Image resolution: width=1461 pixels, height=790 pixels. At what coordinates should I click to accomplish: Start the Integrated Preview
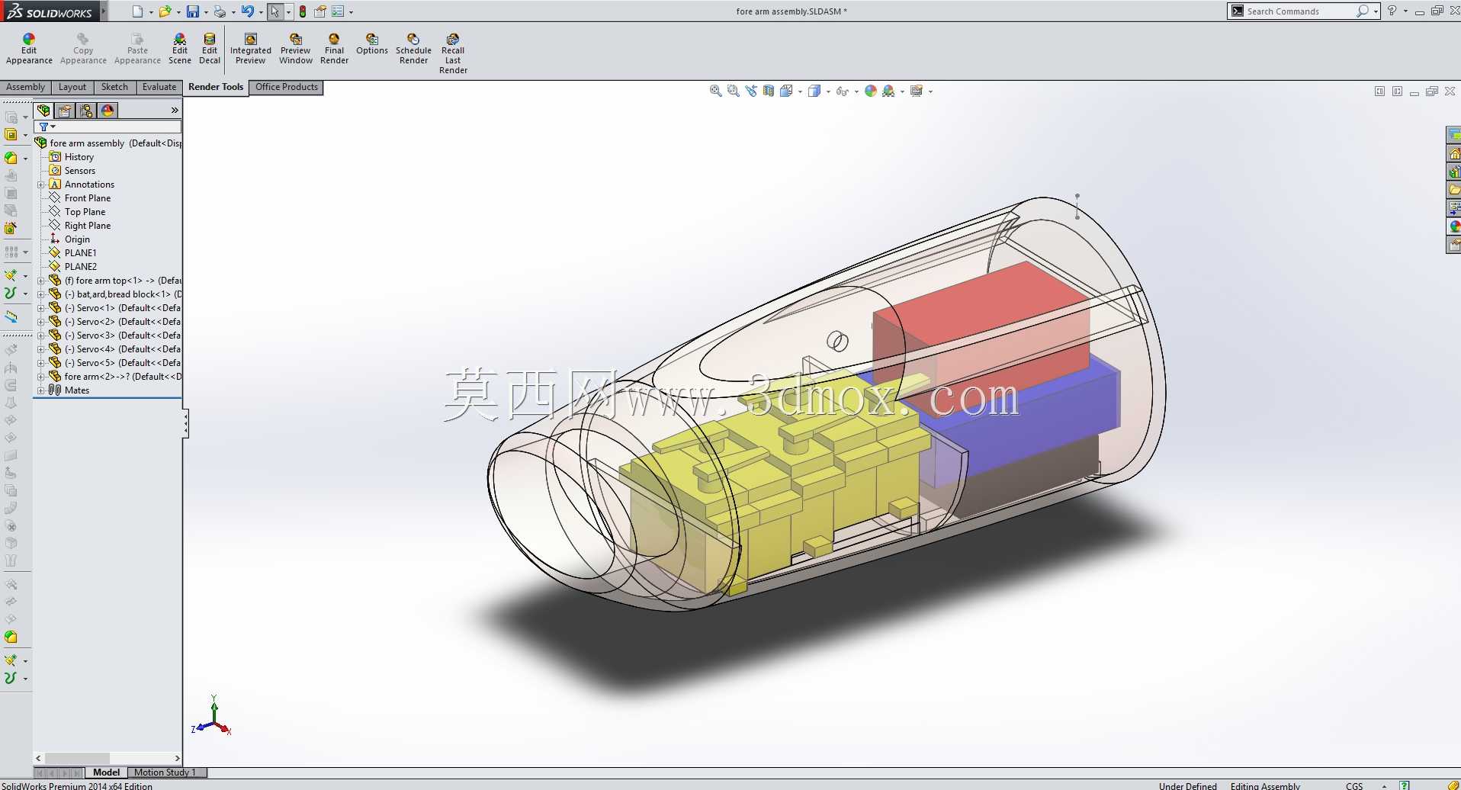(x=250, y=49)
